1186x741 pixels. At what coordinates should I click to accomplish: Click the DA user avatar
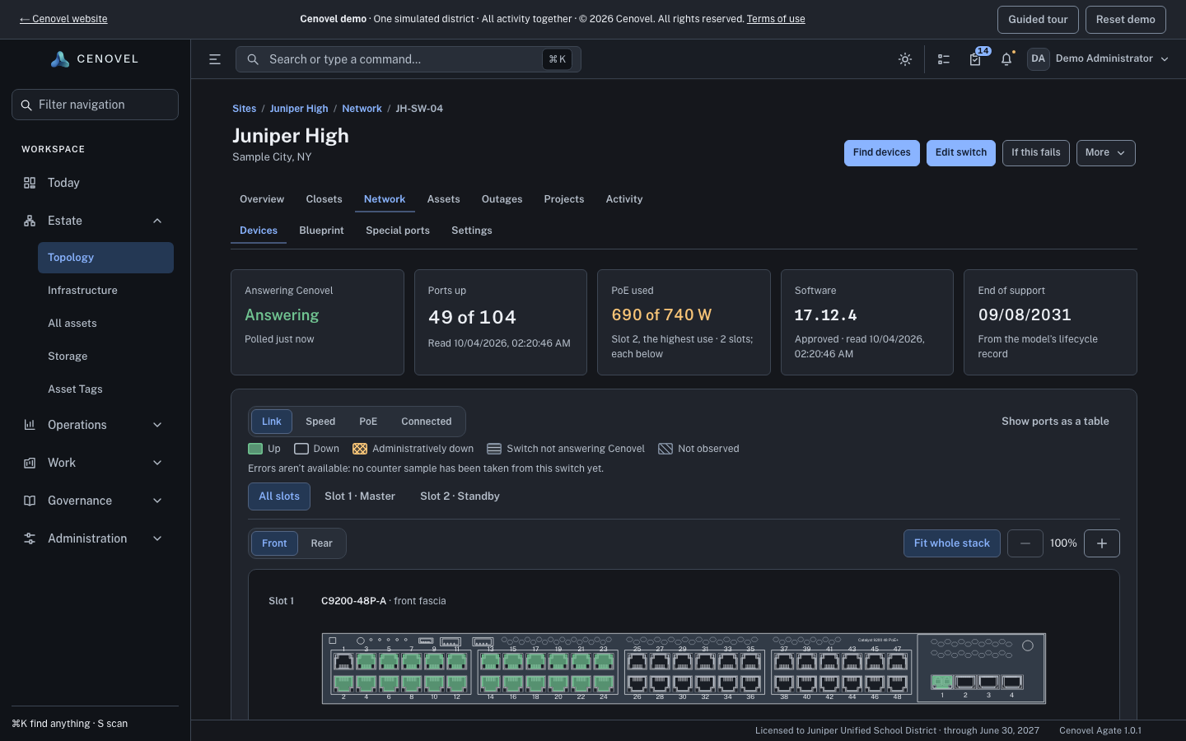click(x=1038, y=58)
